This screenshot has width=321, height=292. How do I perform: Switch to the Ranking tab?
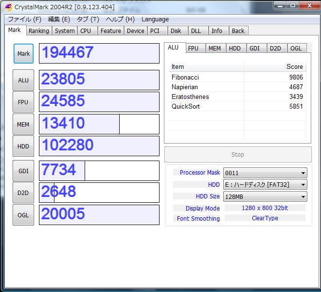(38, 31)
